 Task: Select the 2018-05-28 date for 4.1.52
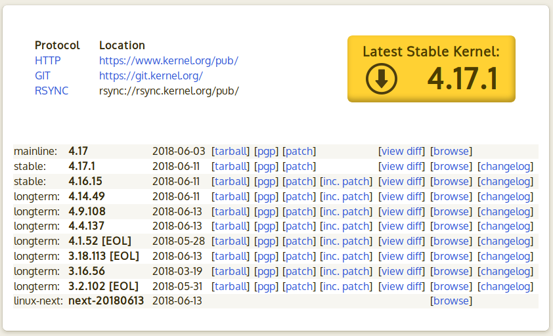pos(179,241)
